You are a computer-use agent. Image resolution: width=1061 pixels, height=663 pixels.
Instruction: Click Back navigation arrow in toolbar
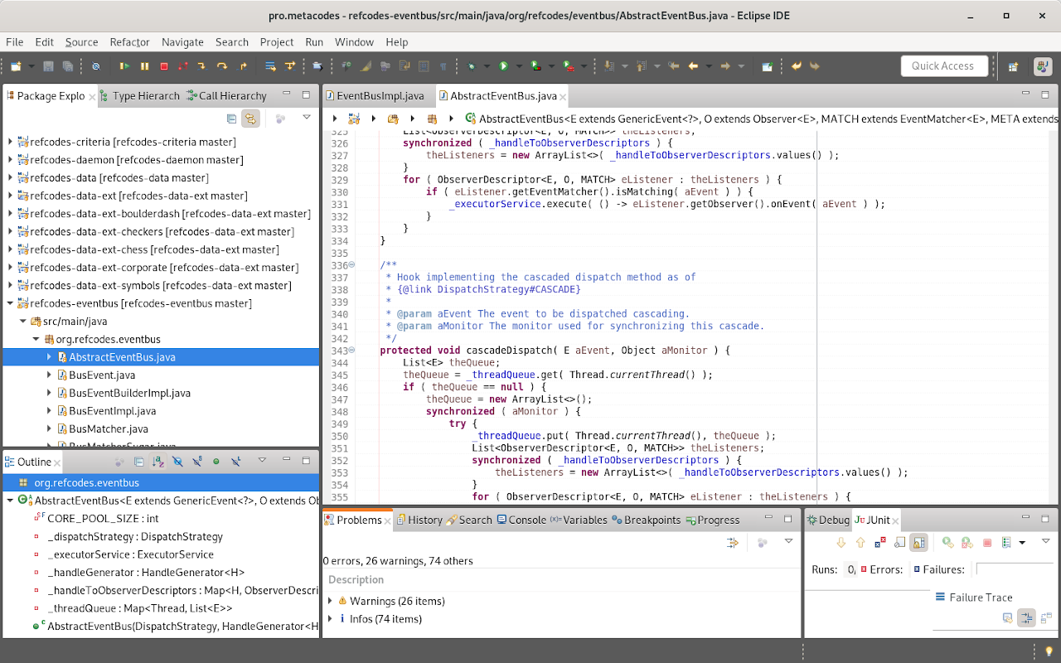coord(693,66)
